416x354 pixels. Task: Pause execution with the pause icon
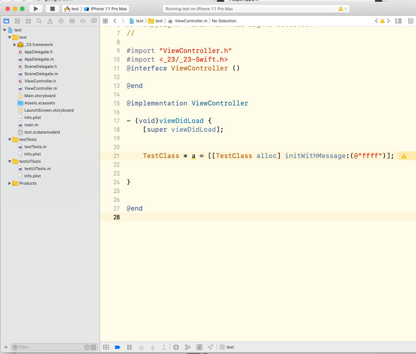pyautogui.click(x=129, y=347)
